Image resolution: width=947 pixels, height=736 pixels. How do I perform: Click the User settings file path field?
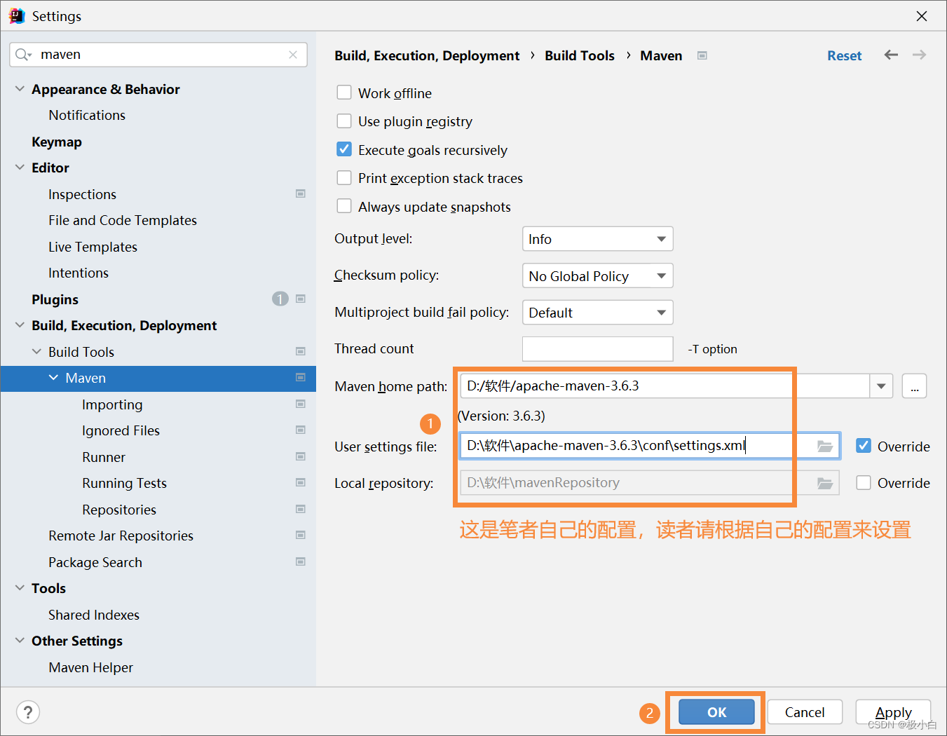[650, 446]
